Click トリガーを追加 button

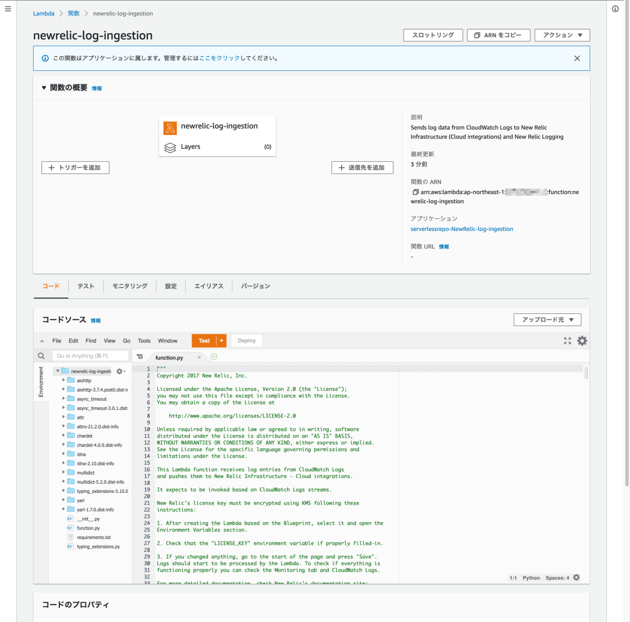tap(75, 167)
